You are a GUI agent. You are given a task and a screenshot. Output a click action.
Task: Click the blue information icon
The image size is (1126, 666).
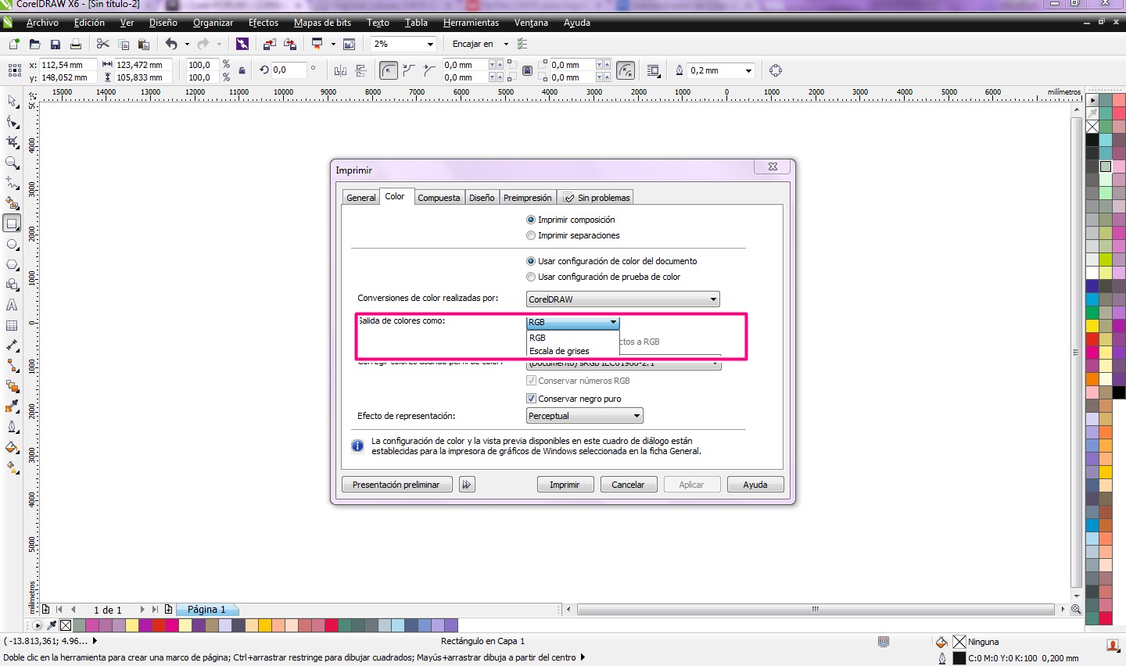click(x=357, y=446)
